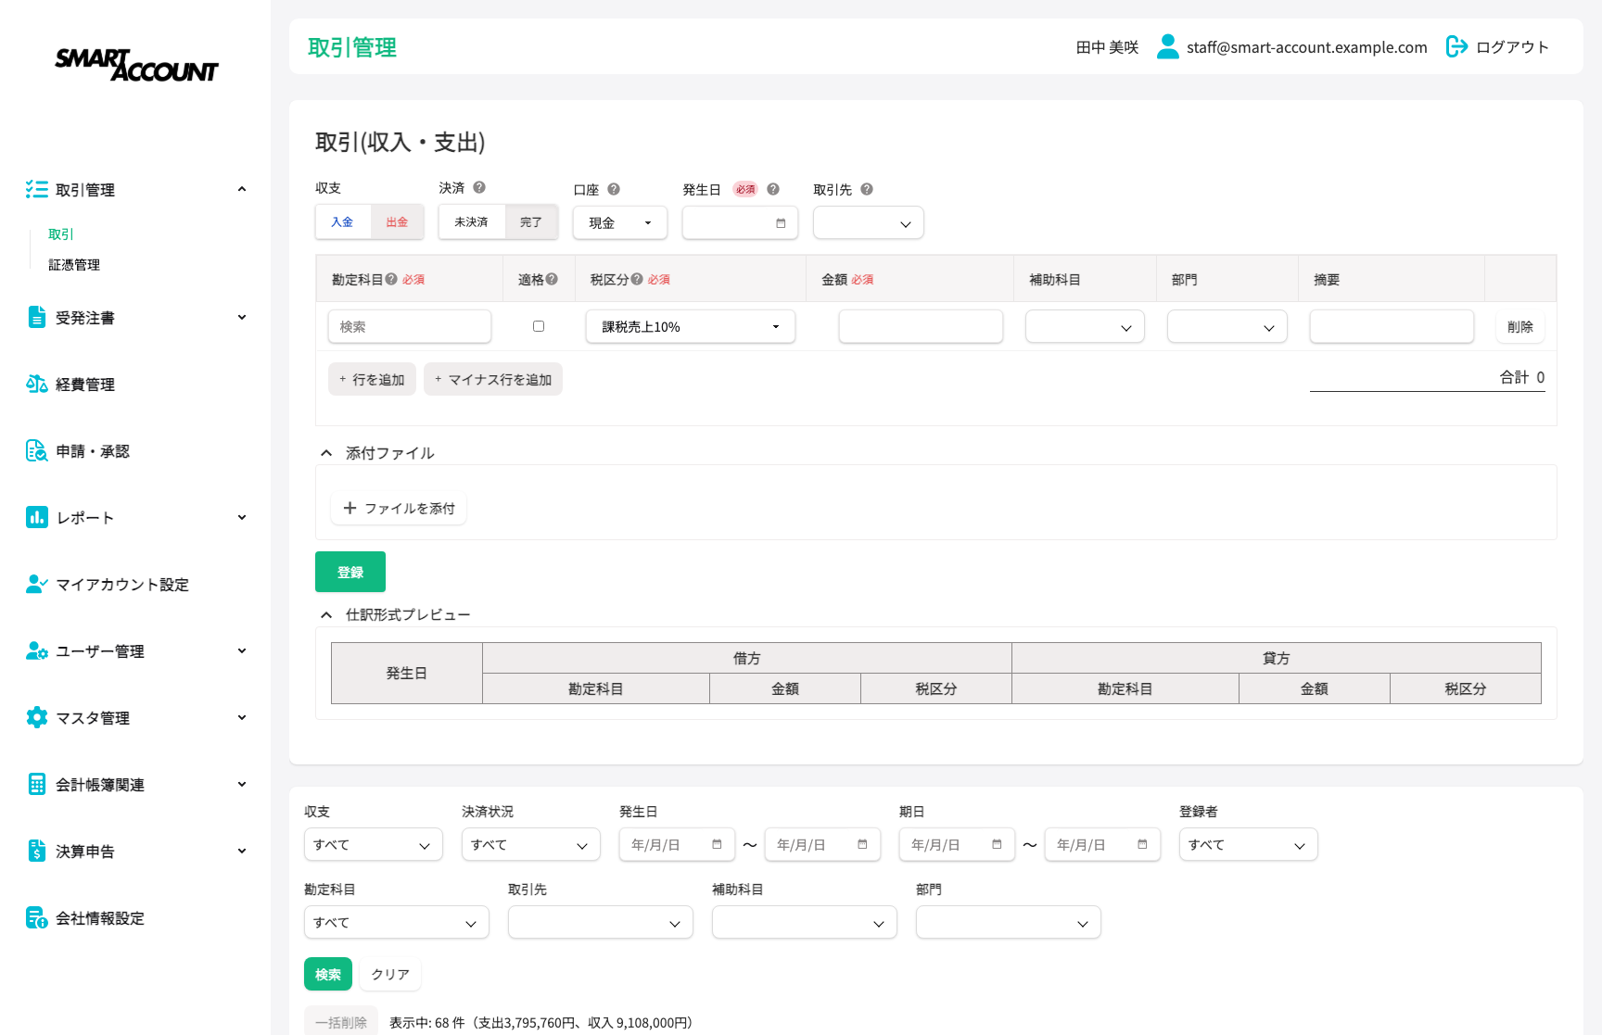Click help icon next to 口座 label
The image size is (1602, 1035).
coord(614,189)
